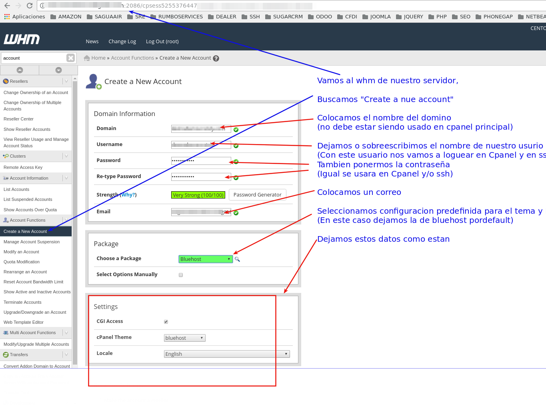Click the Home breadcrumb icon
This screenshot has width=546, height=405.
pyautogui.click(x=86, y=58)
